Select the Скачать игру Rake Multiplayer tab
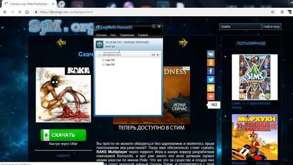Screen dimensions: 293x165 (x=29, y=4)
